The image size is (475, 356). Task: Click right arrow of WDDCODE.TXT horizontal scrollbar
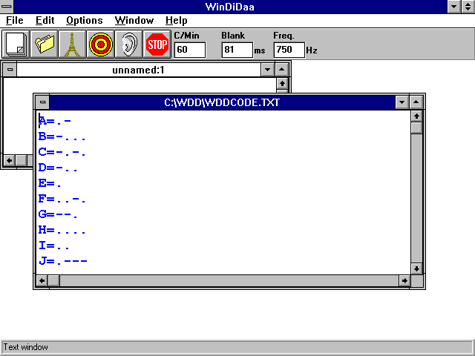404,281
